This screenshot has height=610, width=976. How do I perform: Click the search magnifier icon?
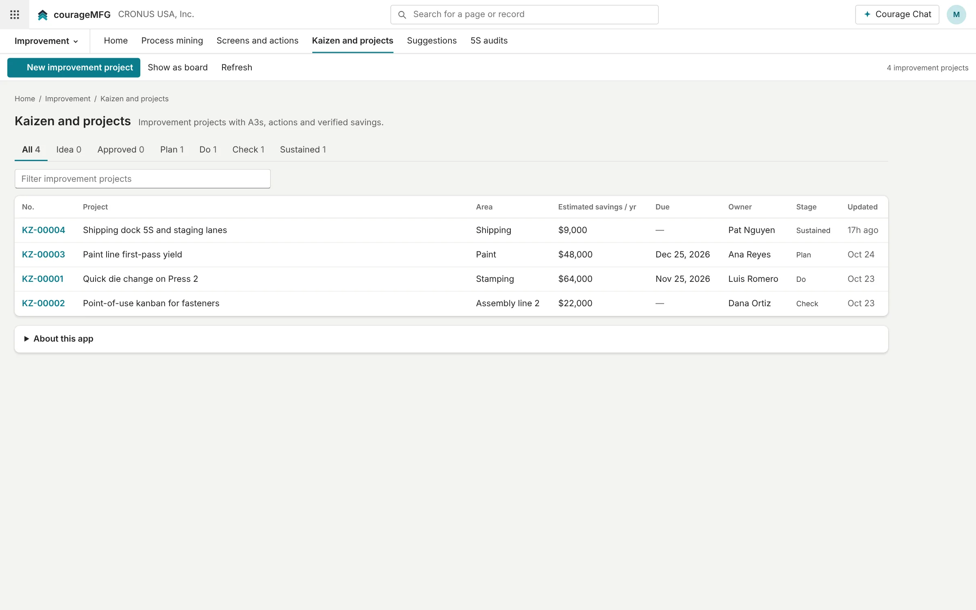pyautogui.click(x=402, y=15)
